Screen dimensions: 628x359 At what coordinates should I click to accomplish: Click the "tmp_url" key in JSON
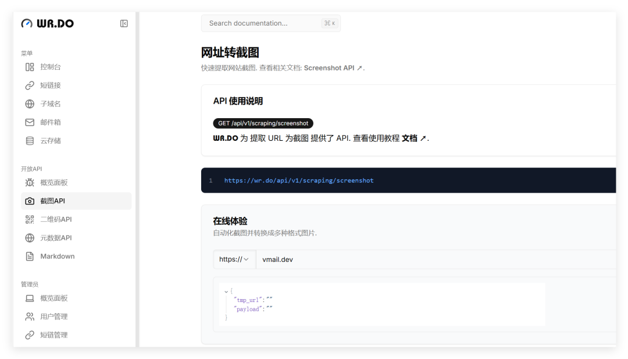coord(248,300)
